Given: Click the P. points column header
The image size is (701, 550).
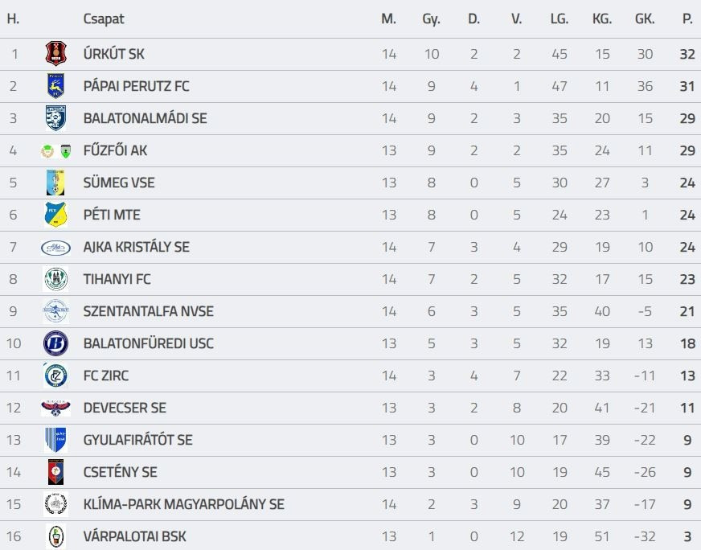Looking at the screenshot, I should click(687, 18).
